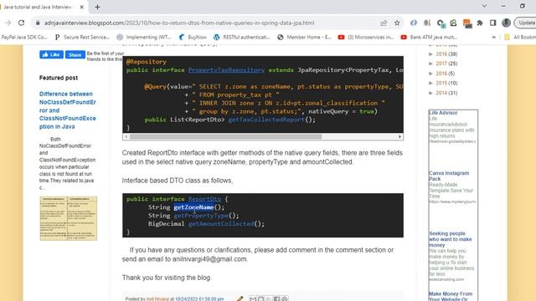This screenshot has width=536, height=301.
Task: Open the person-outline extension icon
Action: tap(454, 23)
